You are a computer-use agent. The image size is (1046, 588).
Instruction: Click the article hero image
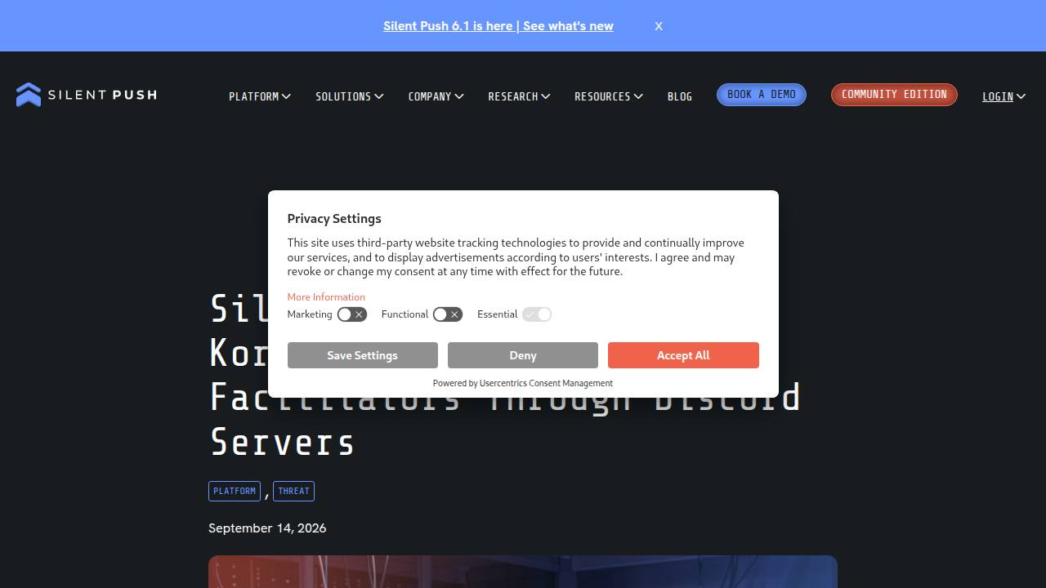point(523,572)
